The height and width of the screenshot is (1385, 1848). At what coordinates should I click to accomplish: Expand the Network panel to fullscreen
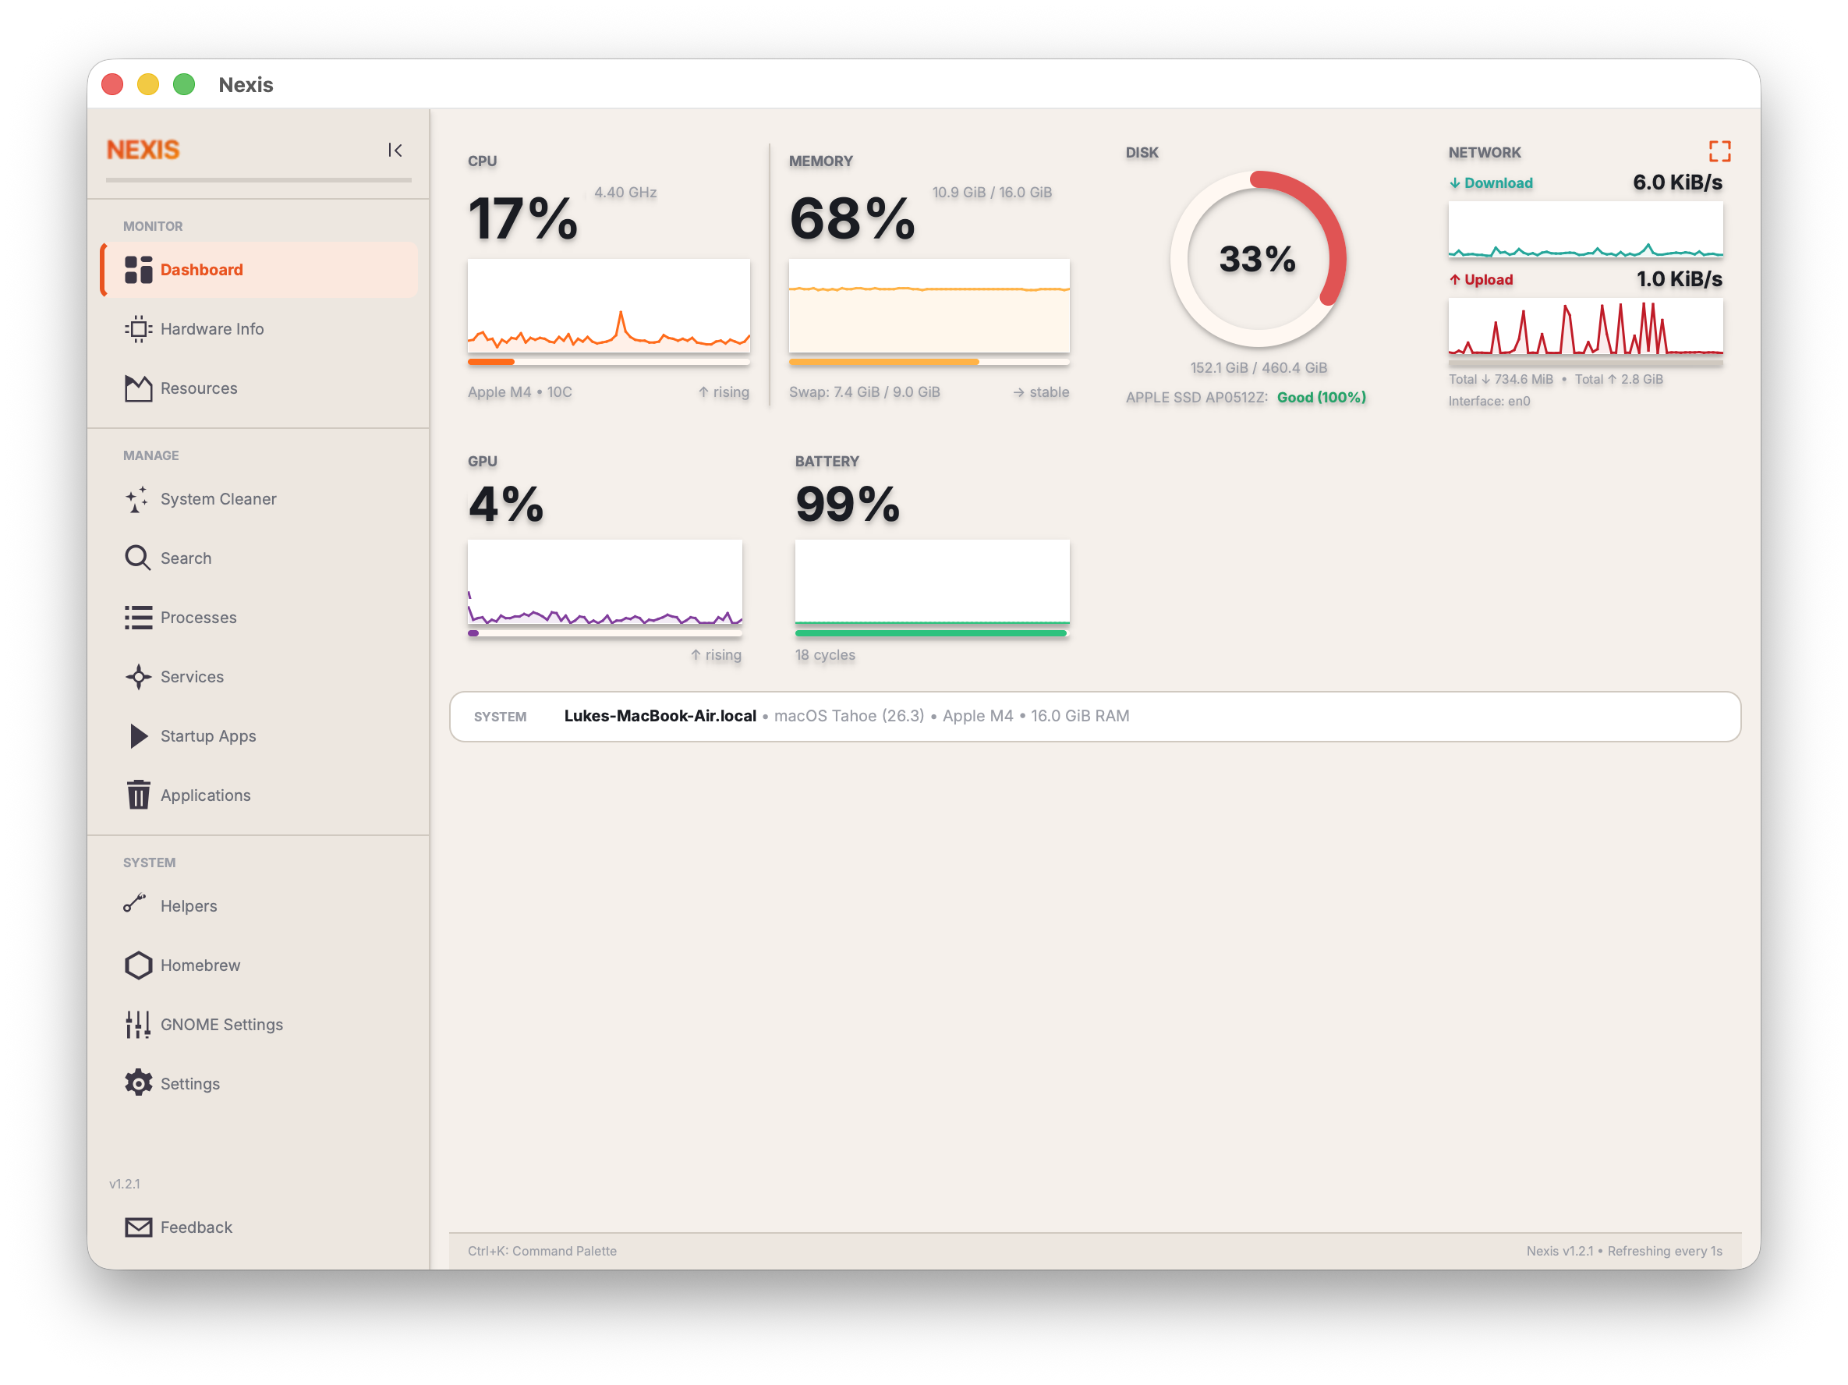click(x=1720, y=151)
